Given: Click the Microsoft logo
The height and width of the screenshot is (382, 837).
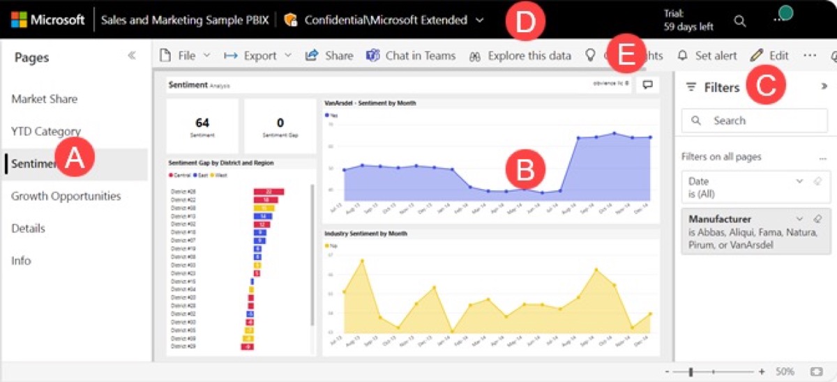Looking at the screenshot, I should (48, 20).
